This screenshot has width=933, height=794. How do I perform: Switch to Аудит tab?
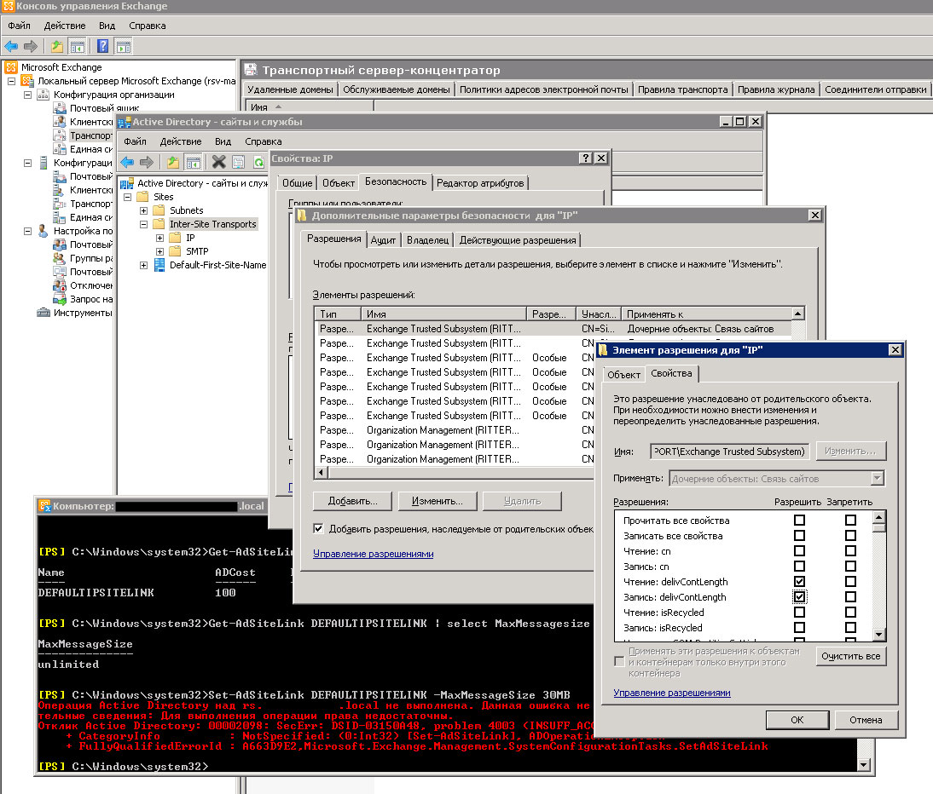tap(383, 240)
